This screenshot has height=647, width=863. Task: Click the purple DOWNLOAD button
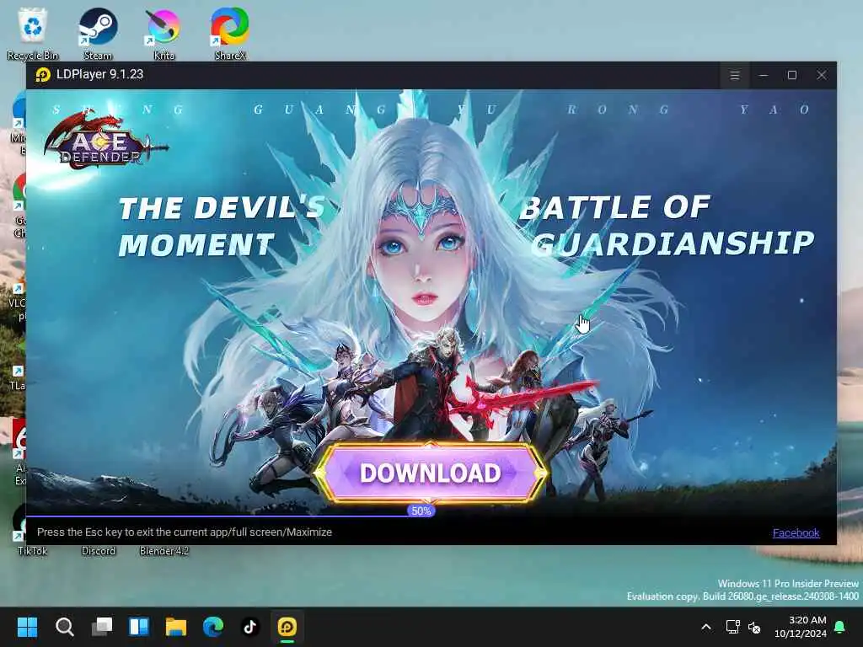click(431, 473)
